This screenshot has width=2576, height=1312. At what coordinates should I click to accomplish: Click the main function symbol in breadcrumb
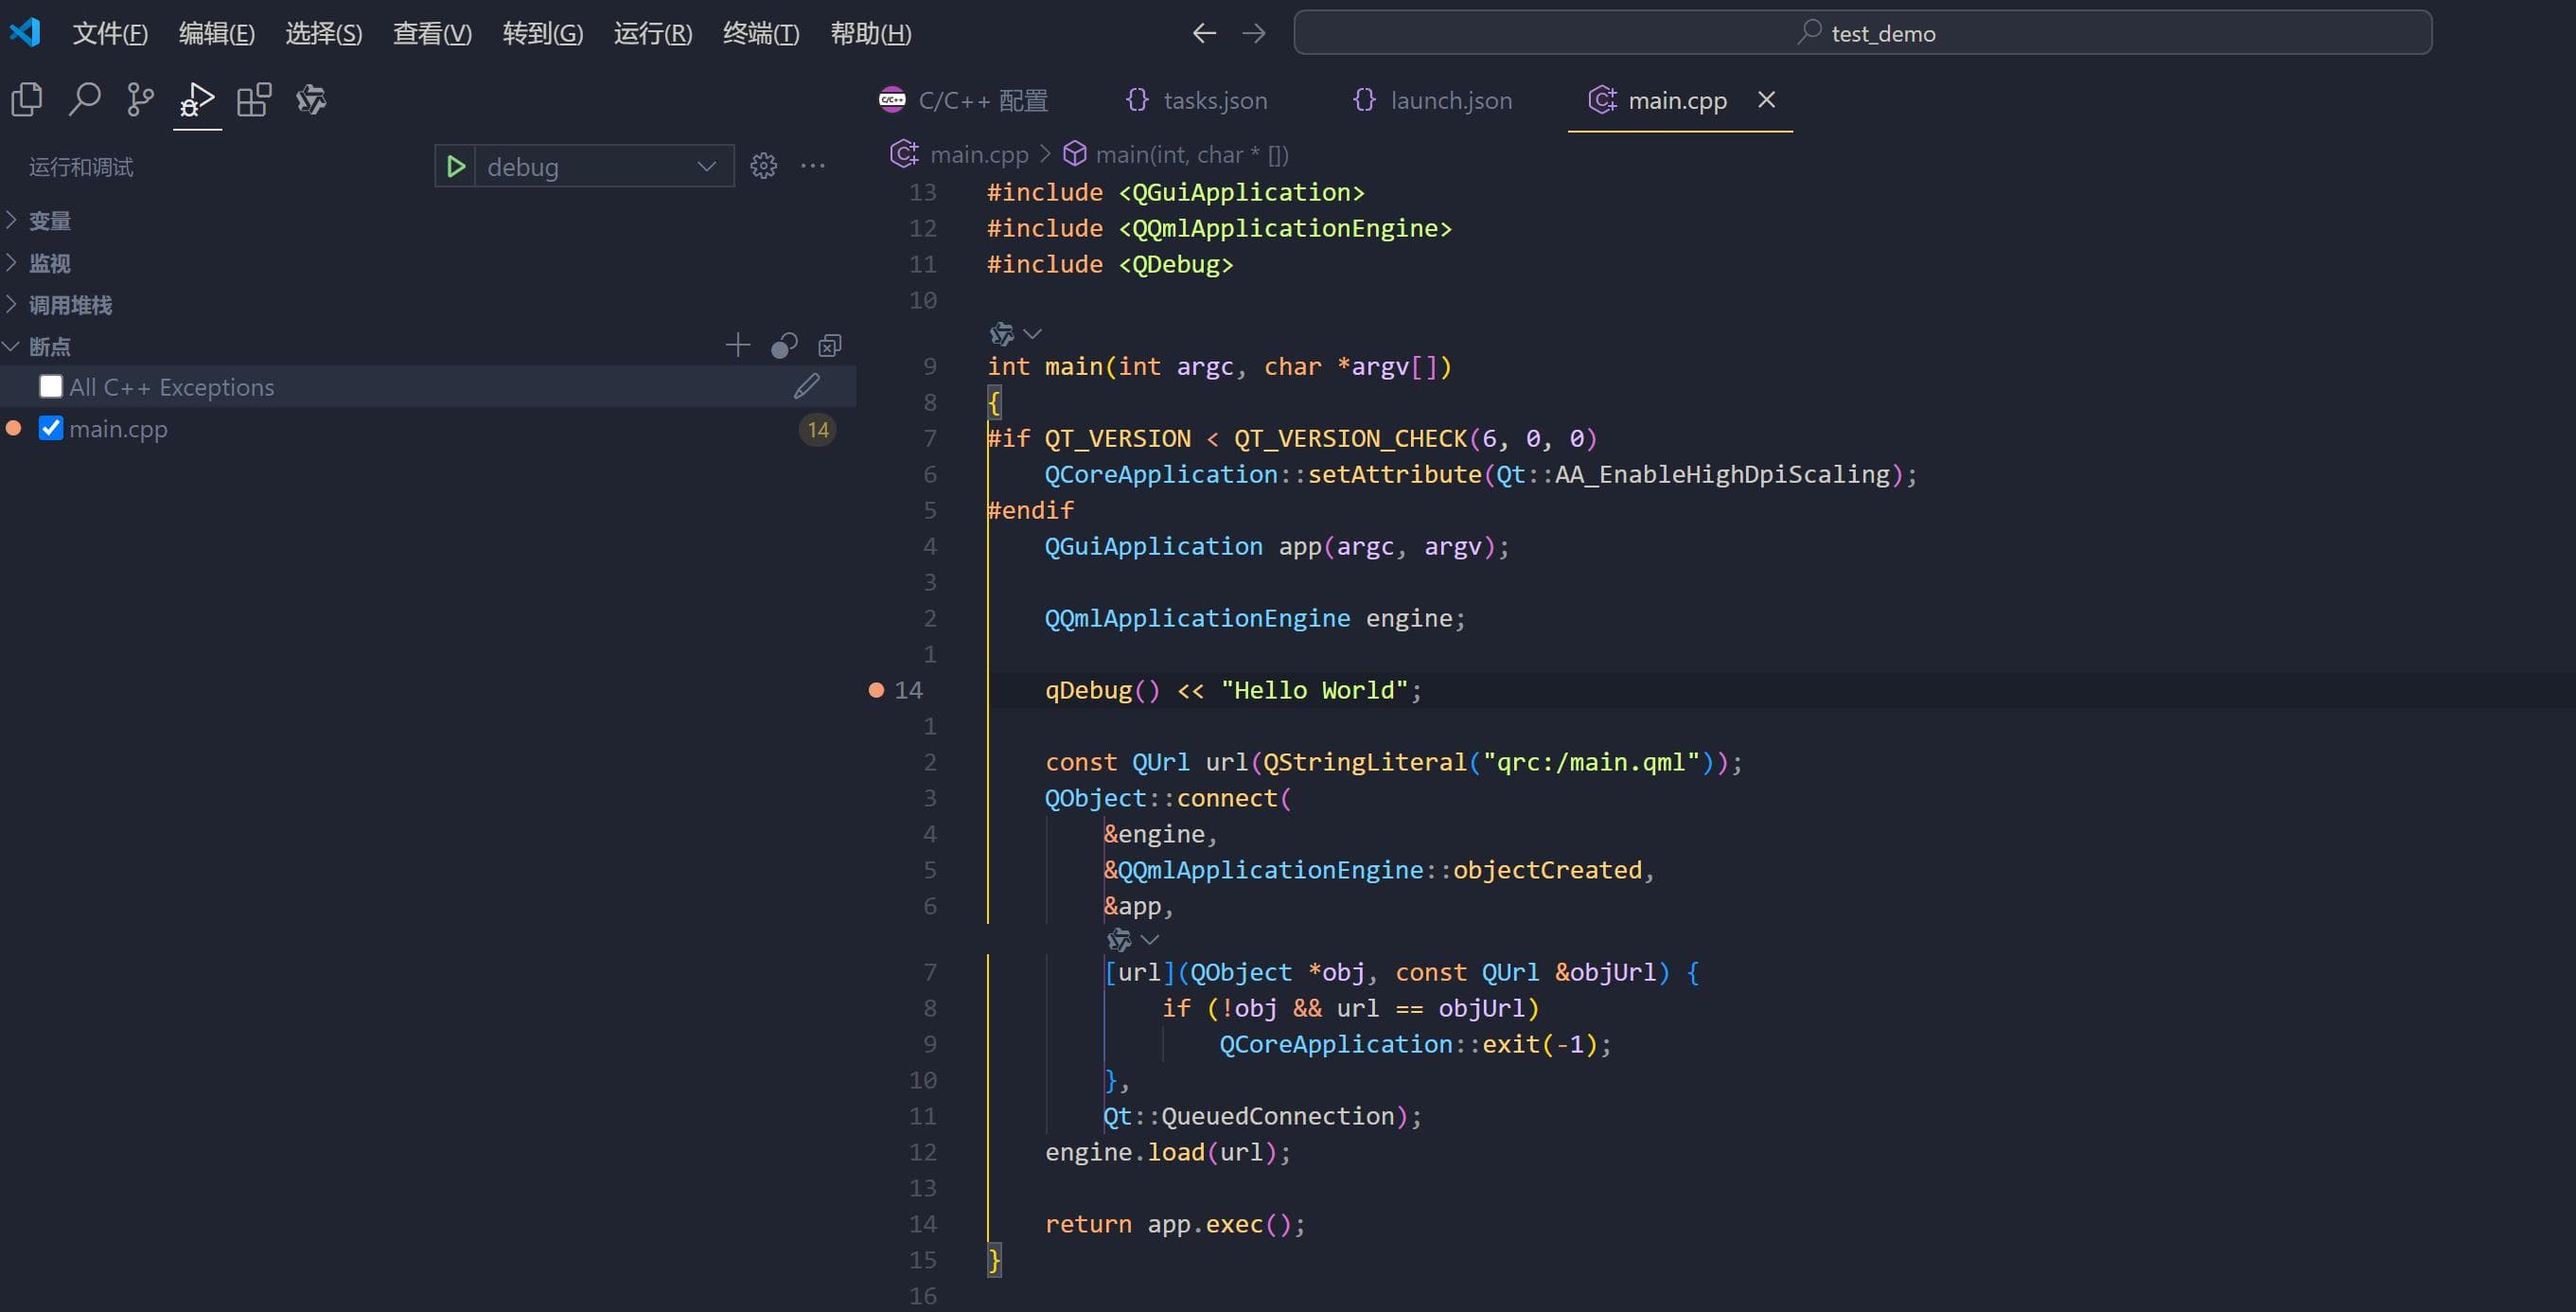(x=1075, y=154)
